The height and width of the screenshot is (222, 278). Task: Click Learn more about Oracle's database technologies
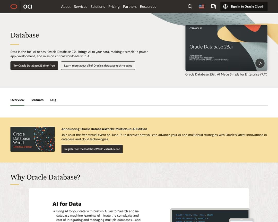click(x=98, y=66)
